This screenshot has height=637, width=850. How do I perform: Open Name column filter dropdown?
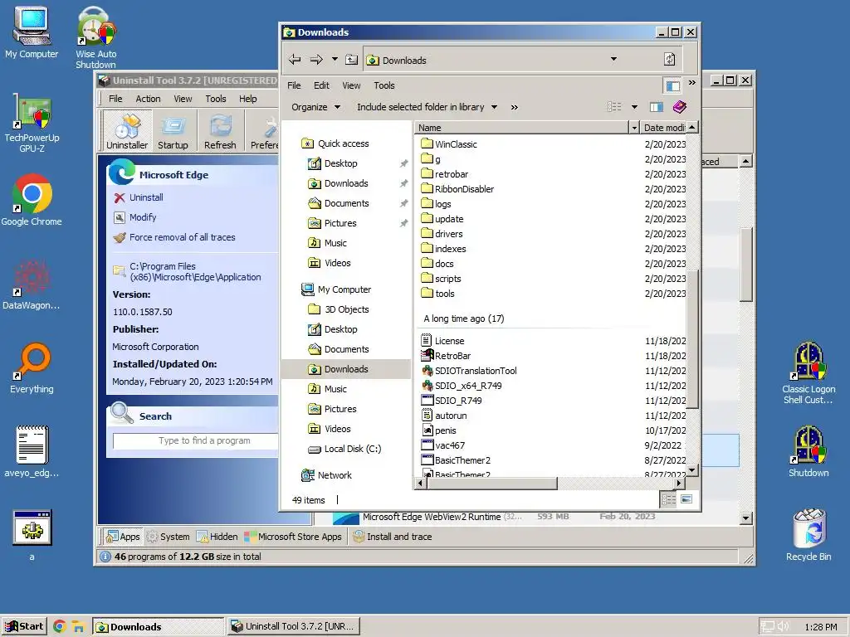(x=633, y=127)
